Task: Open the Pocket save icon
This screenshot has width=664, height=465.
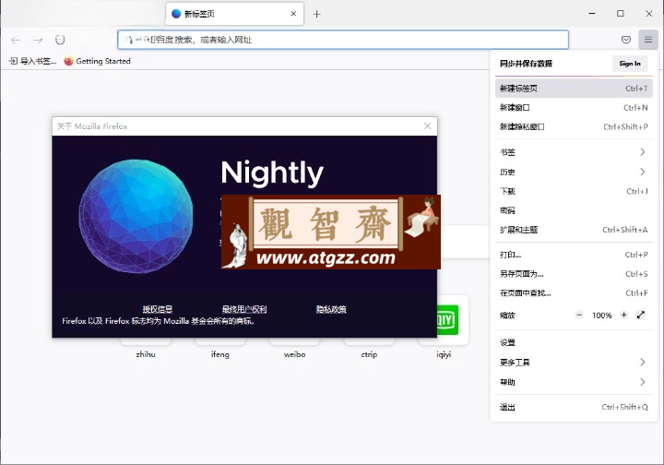Action: (626, 40)
